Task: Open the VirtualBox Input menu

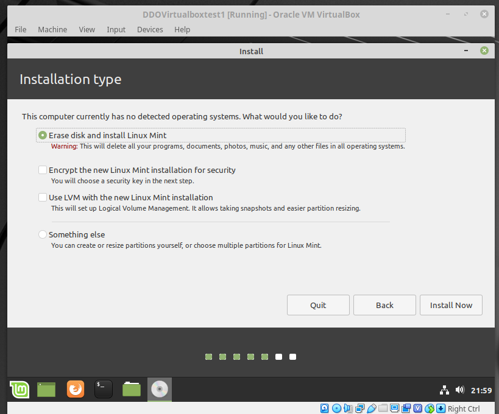Action: [116, 30]
